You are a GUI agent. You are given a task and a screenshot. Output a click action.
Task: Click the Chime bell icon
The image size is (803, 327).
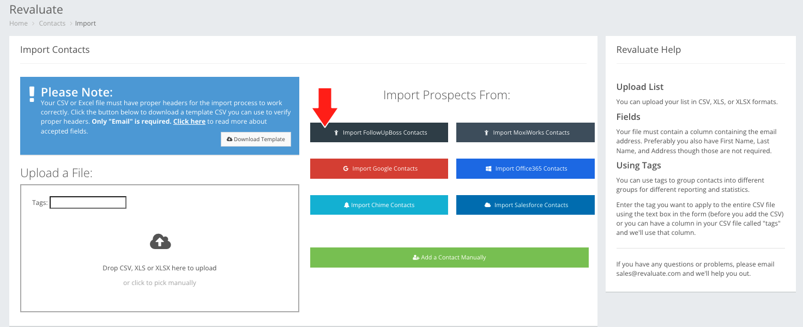pos(346,205)
